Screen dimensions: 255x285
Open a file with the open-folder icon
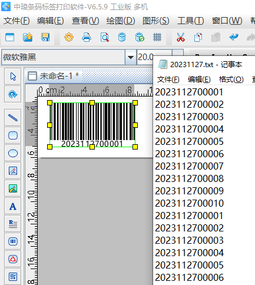coord(28,37)
